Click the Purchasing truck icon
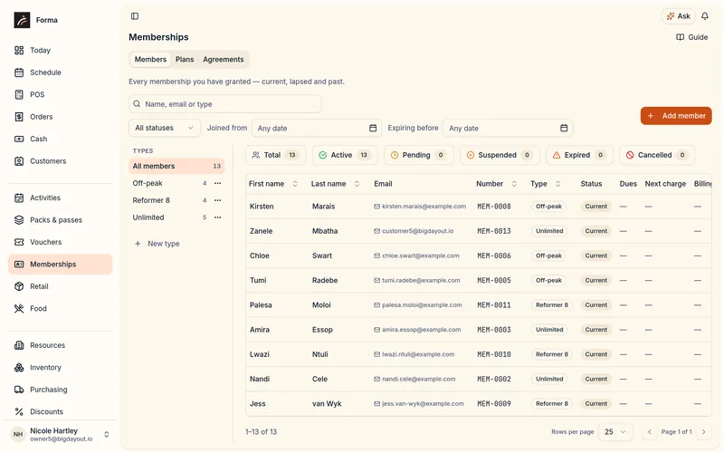 [x=19, y=390]
